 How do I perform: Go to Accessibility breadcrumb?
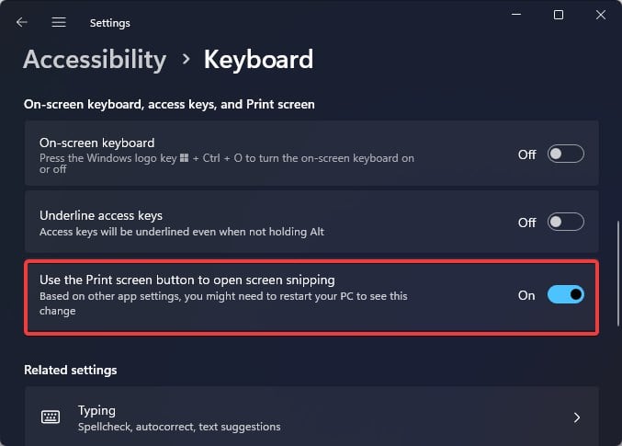95,60
